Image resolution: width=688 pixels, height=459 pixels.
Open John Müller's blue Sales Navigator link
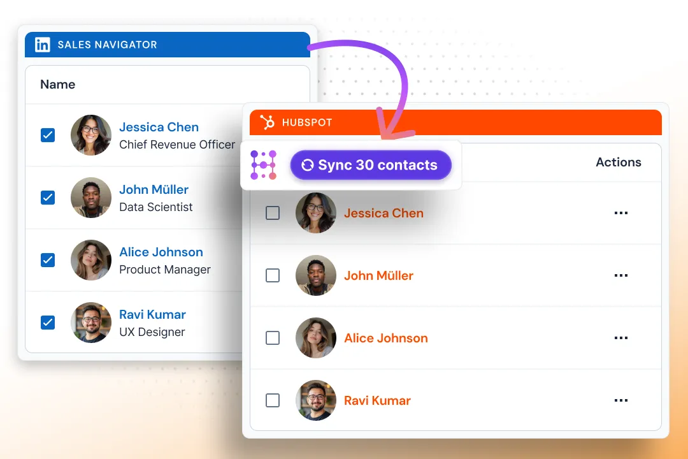click(154, 189)
